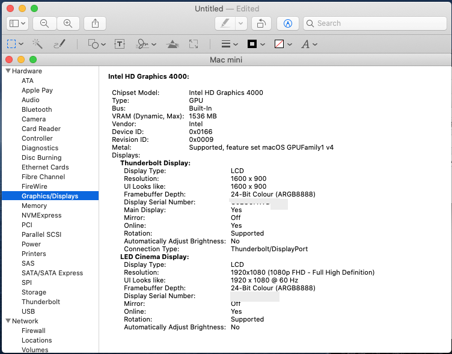Select Power in the sidebar
The height and width of the screenshot is (354, 452).
tap(31, 244)
